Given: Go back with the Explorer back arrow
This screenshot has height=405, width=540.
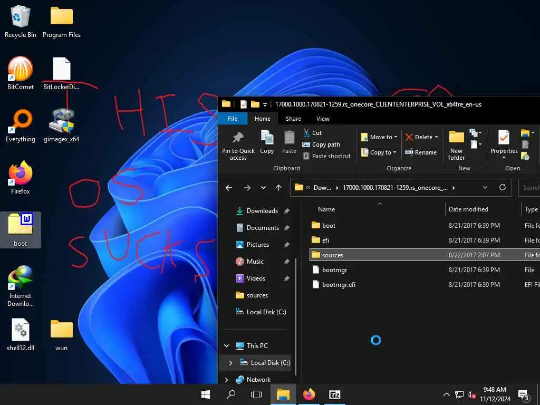Looking at the screenshot, I should (x=229, y=188).
